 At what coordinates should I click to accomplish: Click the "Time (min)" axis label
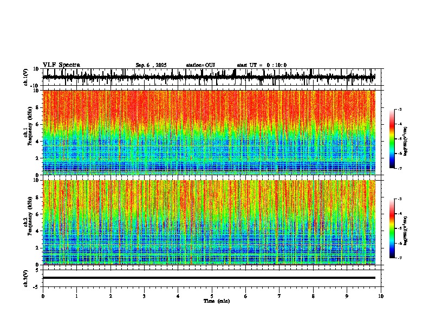tap(217, 301)
